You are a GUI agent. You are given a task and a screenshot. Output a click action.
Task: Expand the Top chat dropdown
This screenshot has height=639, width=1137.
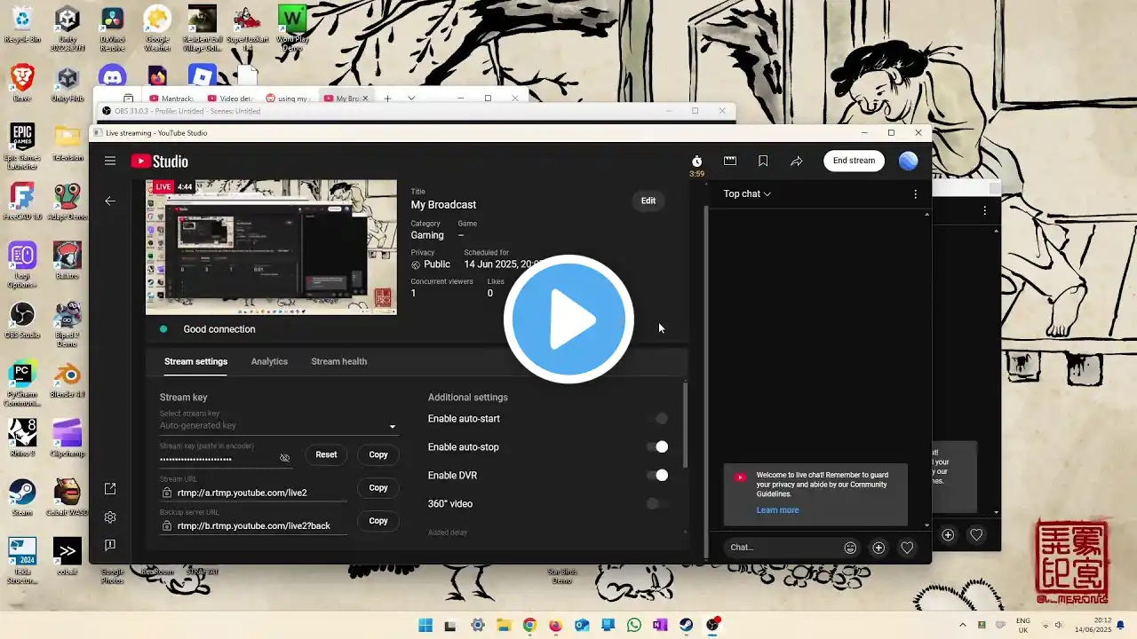click(x=747, y=193)
